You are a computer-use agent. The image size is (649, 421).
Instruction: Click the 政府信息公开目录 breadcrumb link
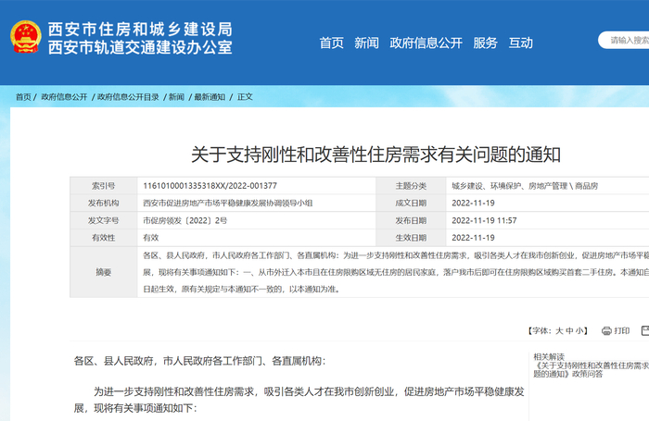[x=128, y=97]
